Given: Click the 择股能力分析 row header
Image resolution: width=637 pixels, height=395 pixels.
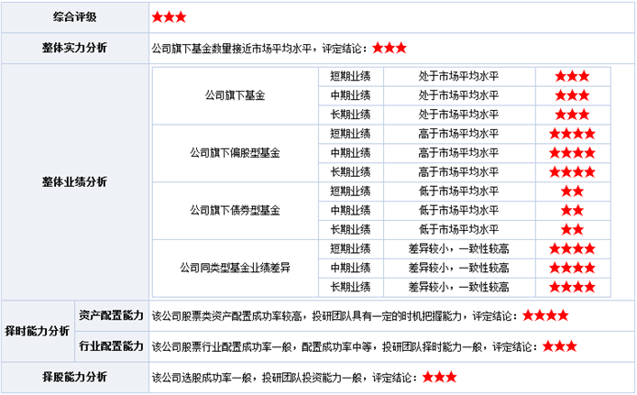Looking at the screenshot, I should (x=75, y=378).
